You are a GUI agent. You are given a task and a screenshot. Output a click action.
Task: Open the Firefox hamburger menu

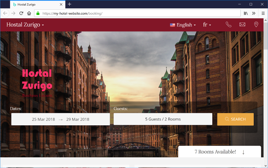[x=263, y=13]
